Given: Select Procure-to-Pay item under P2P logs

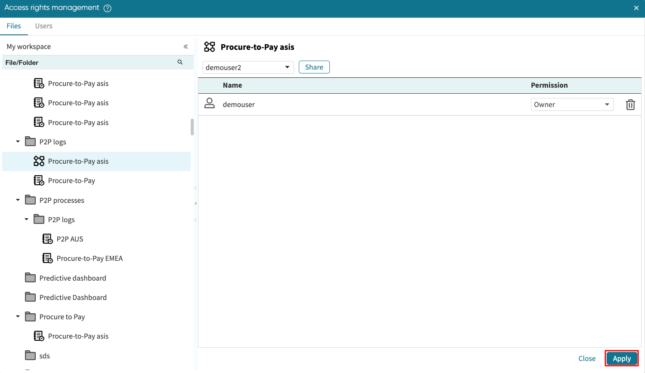Looking at the screenshot, I should (71, 180).
